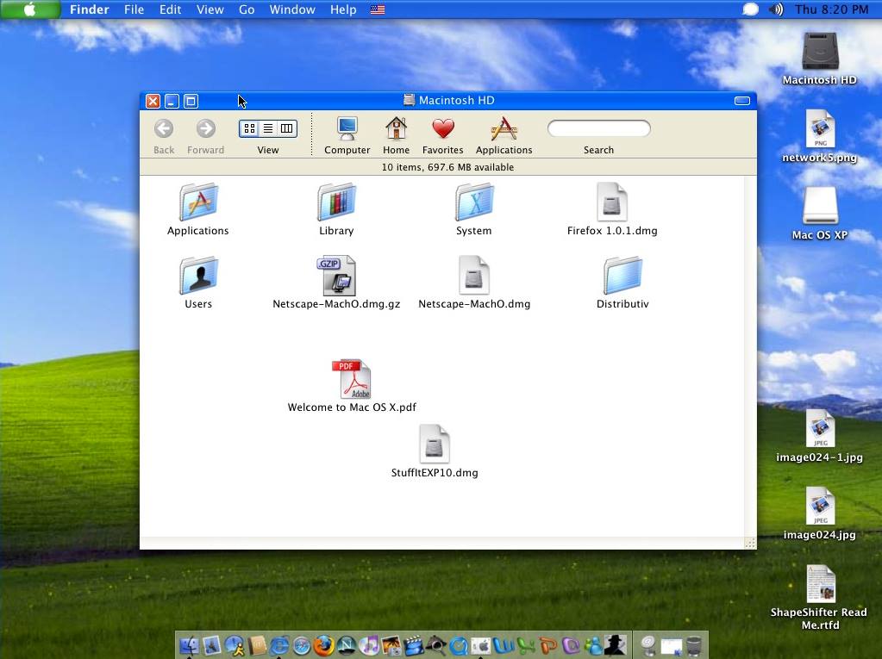Click into the Search field
Screen dimensions: 882x659
(x=599, y=128)
